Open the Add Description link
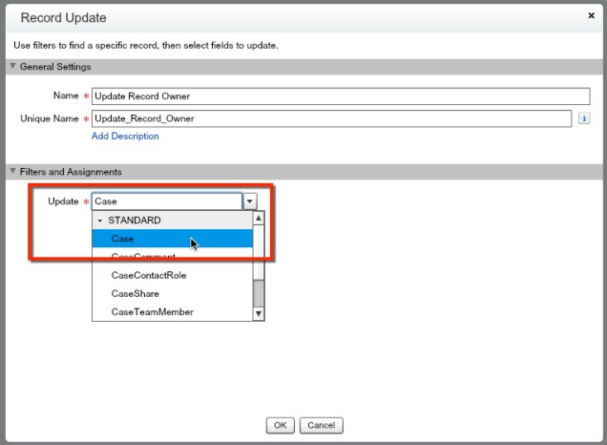Viewport: 607px width, 445px height. (x=125, y=137)
